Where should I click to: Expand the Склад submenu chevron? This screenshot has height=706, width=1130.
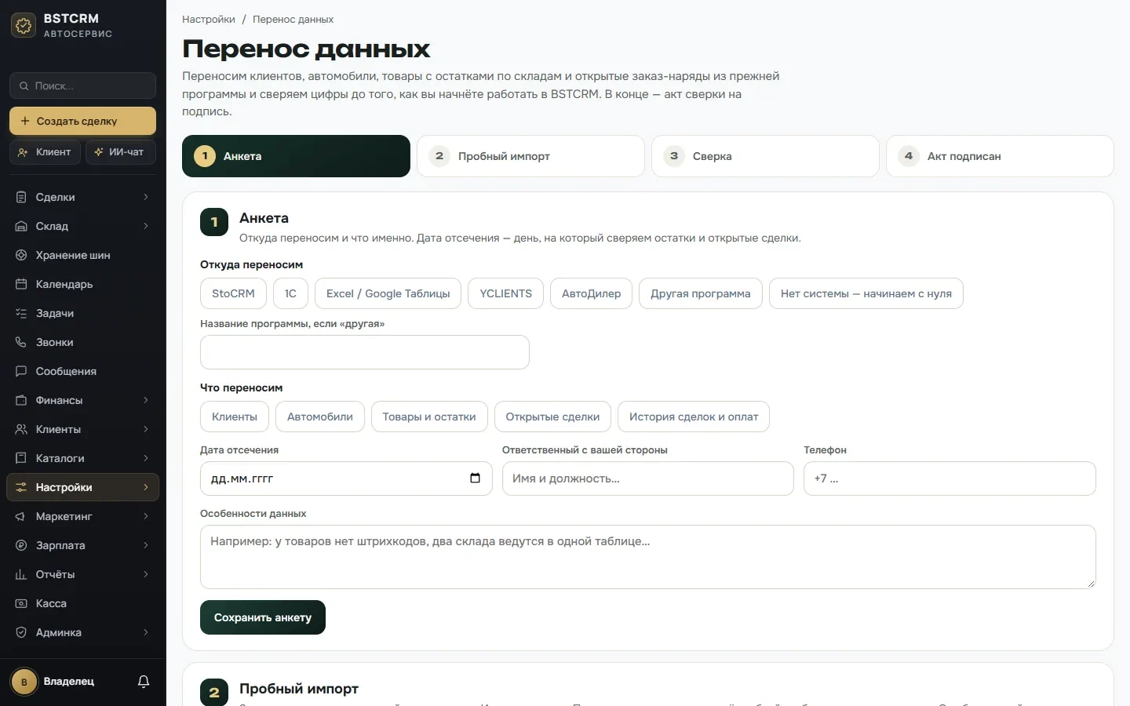pyautogui.click(x=146, y=226)
